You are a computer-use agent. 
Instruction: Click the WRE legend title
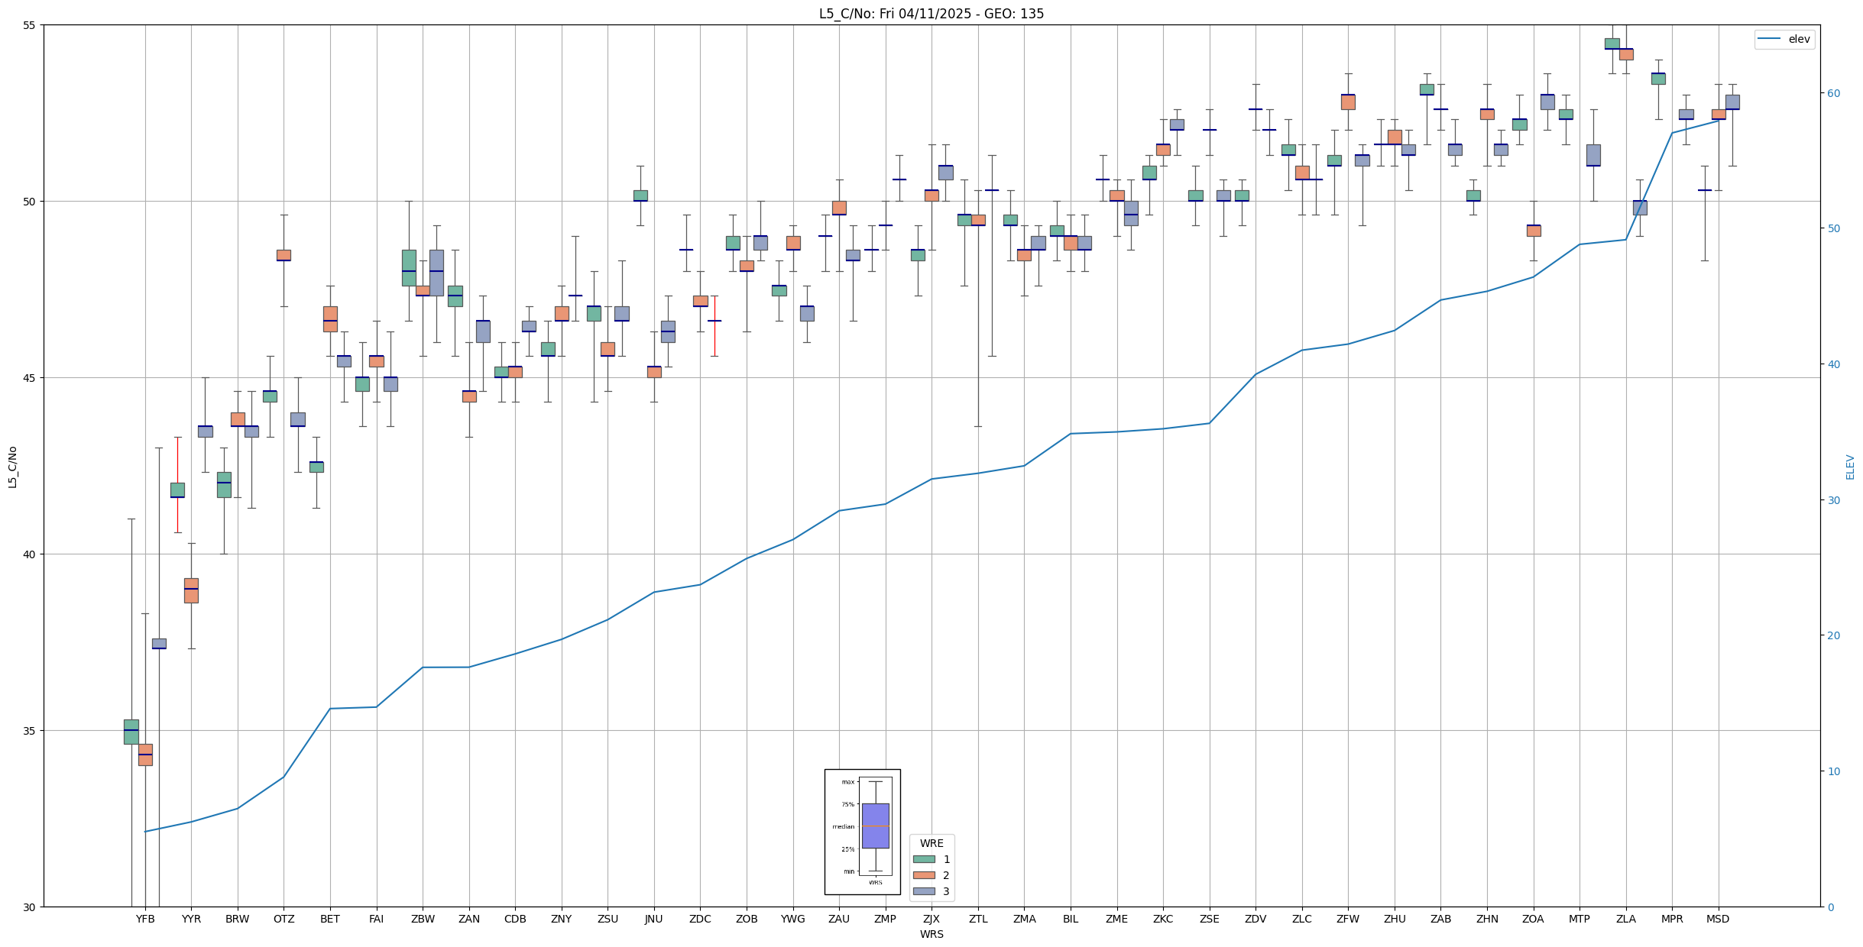pyautogui.click(x=932, y=843)
